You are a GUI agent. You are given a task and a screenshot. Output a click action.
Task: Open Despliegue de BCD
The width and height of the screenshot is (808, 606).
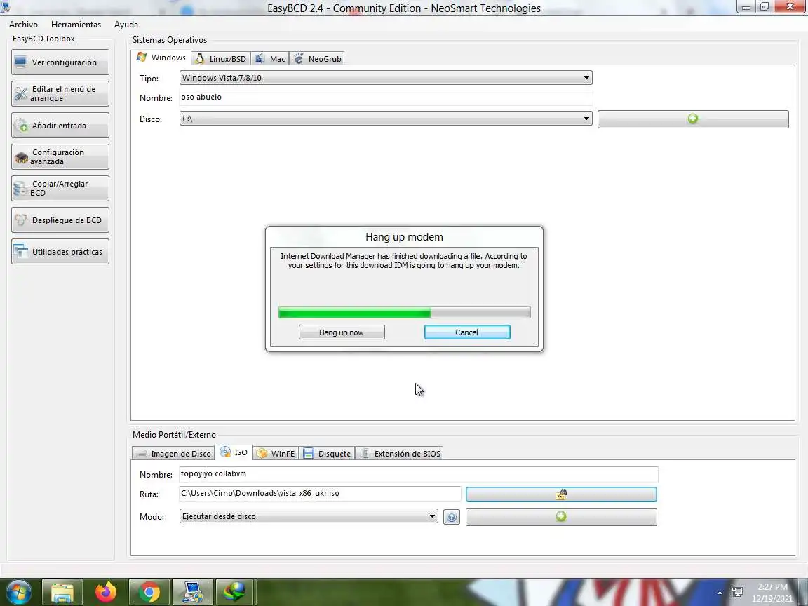(x=60, y=220)
